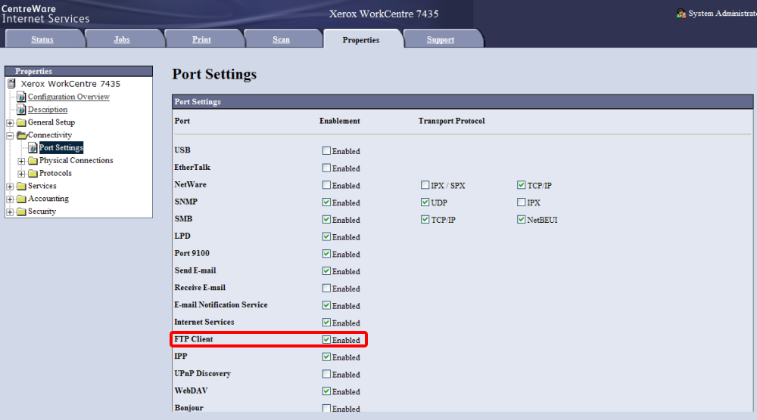Open the Support tab
The height and width of the screenshot is (420, 757).
click(440, 40)
